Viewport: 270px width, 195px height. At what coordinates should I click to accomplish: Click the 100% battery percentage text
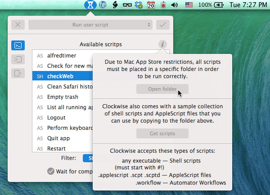coord(205,5)
